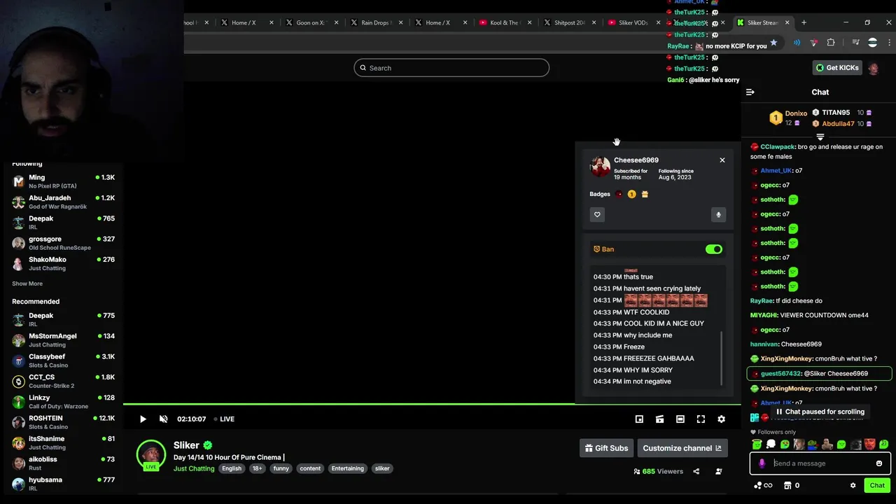
Task: Collapse the chat panel with arrow icon
Action: click(750, 92)
